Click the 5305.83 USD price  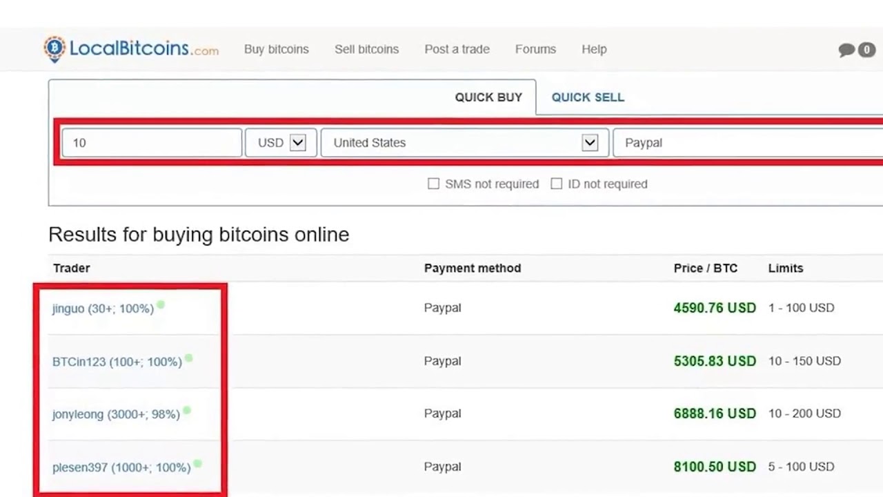[715, 361]
